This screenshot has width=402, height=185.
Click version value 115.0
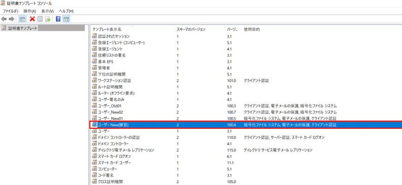231,150
